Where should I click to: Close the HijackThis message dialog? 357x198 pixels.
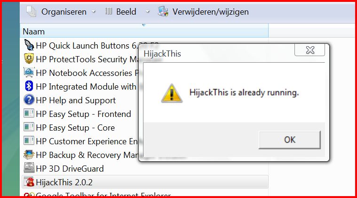click(x=309, y=49)
